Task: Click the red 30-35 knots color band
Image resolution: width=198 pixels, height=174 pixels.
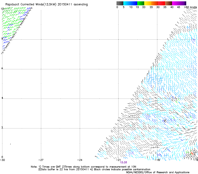Action: coord(162,3)
